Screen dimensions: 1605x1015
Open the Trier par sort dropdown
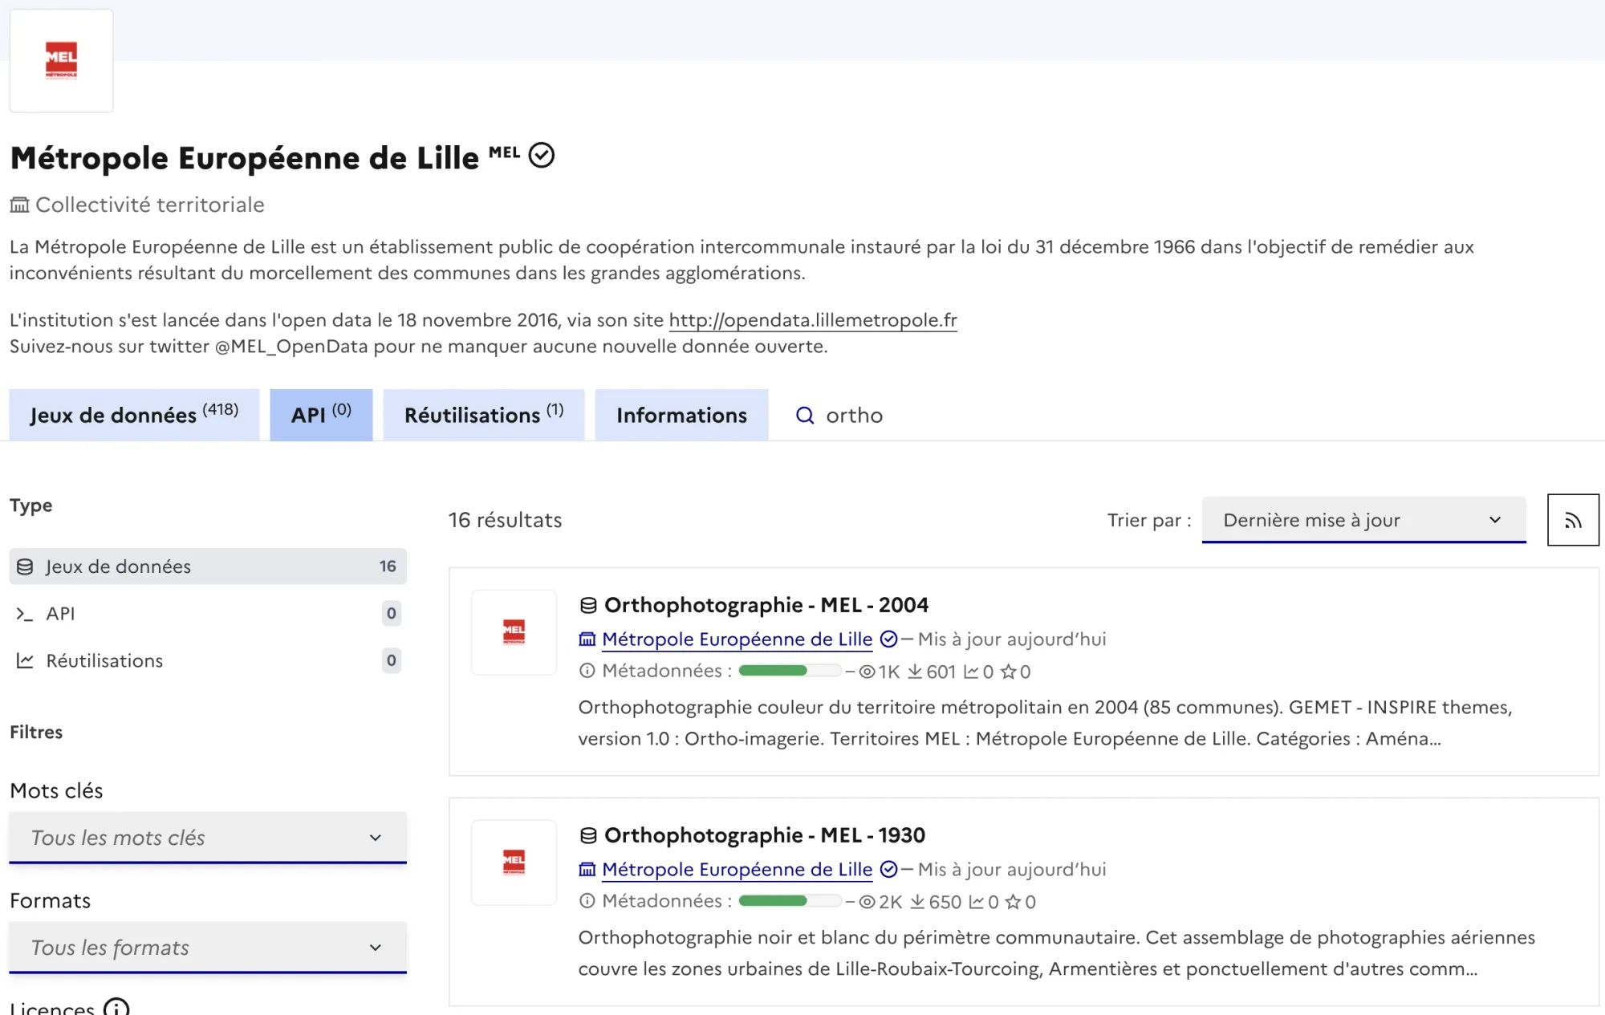pyautogui.click(x=1363, y=520)
